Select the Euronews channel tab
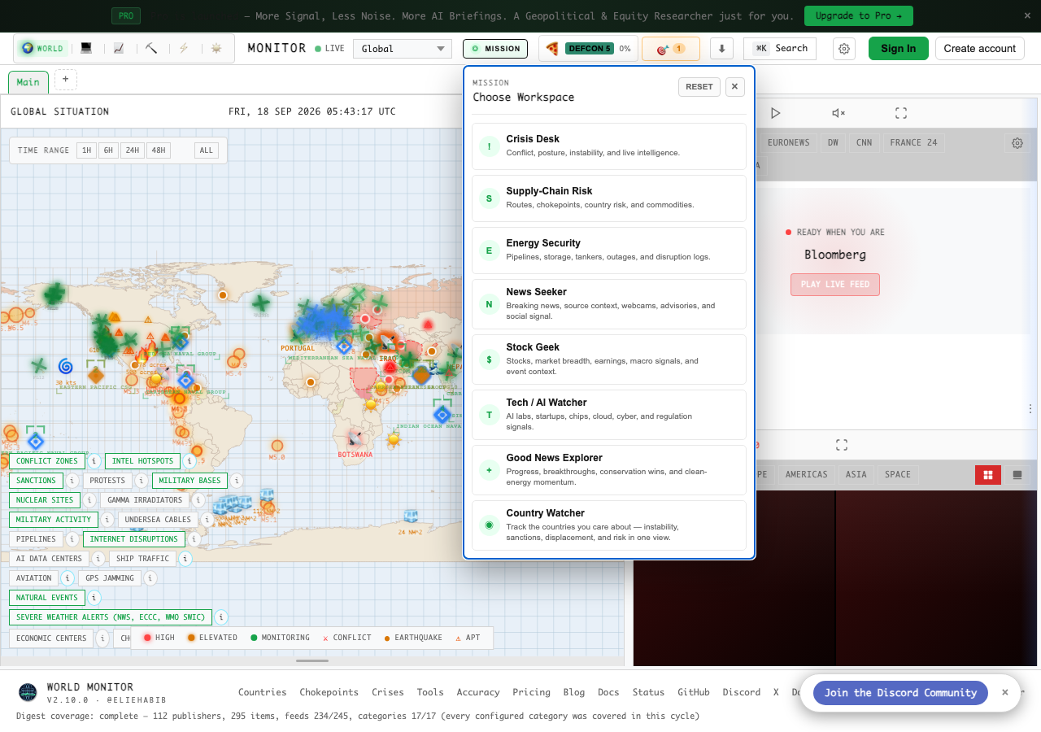Screen dimensions: 1041x732 [789, 142]
